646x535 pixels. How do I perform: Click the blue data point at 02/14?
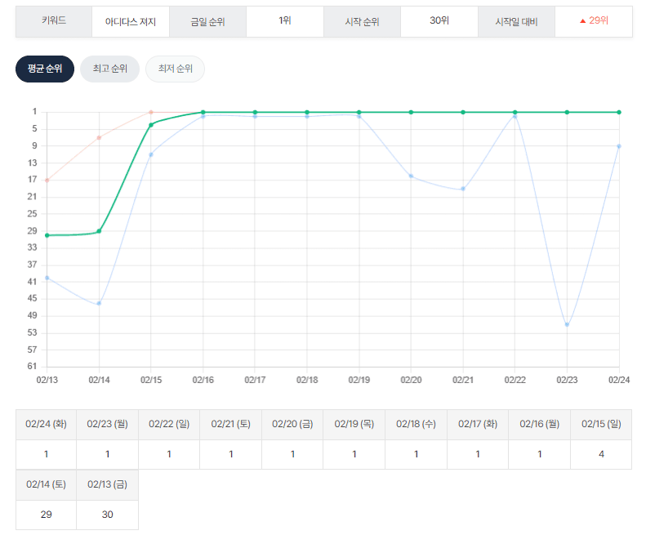[x=99, y=303]
